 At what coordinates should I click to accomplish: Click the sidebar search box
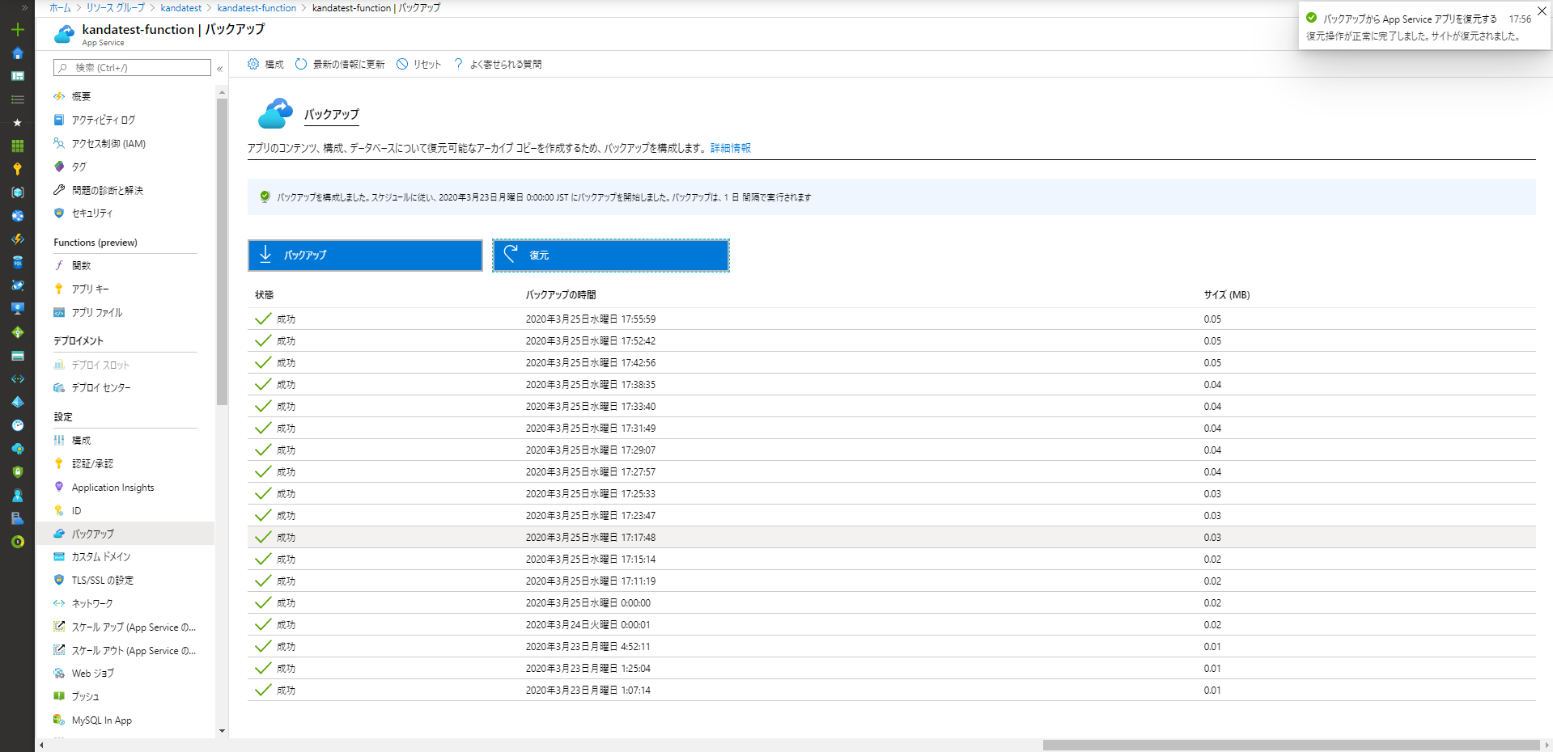pyautogui.click(x=132, y=68)
